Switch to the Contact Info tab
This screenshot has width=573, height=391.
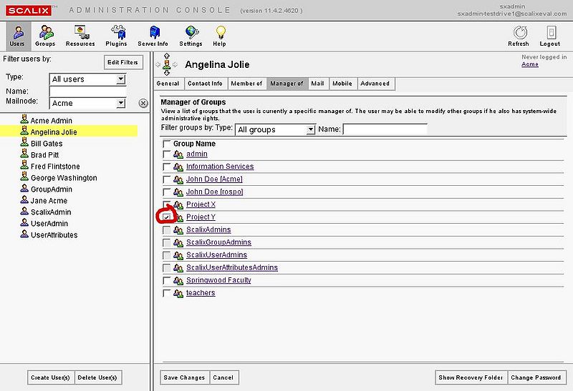[x=205, y=84]
